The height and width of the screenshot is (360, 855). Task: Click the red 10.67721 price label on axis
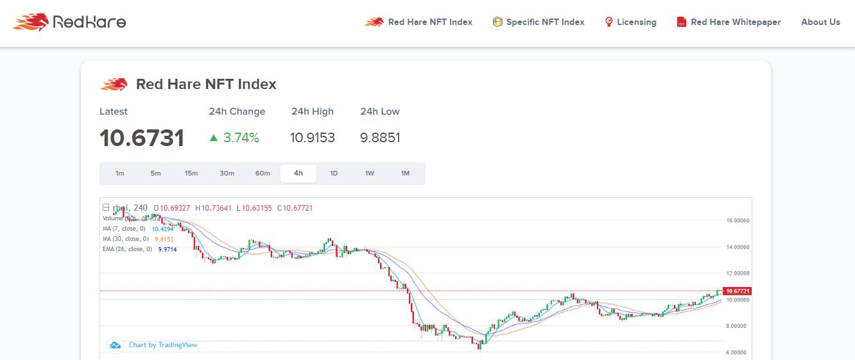coord(737,291)
